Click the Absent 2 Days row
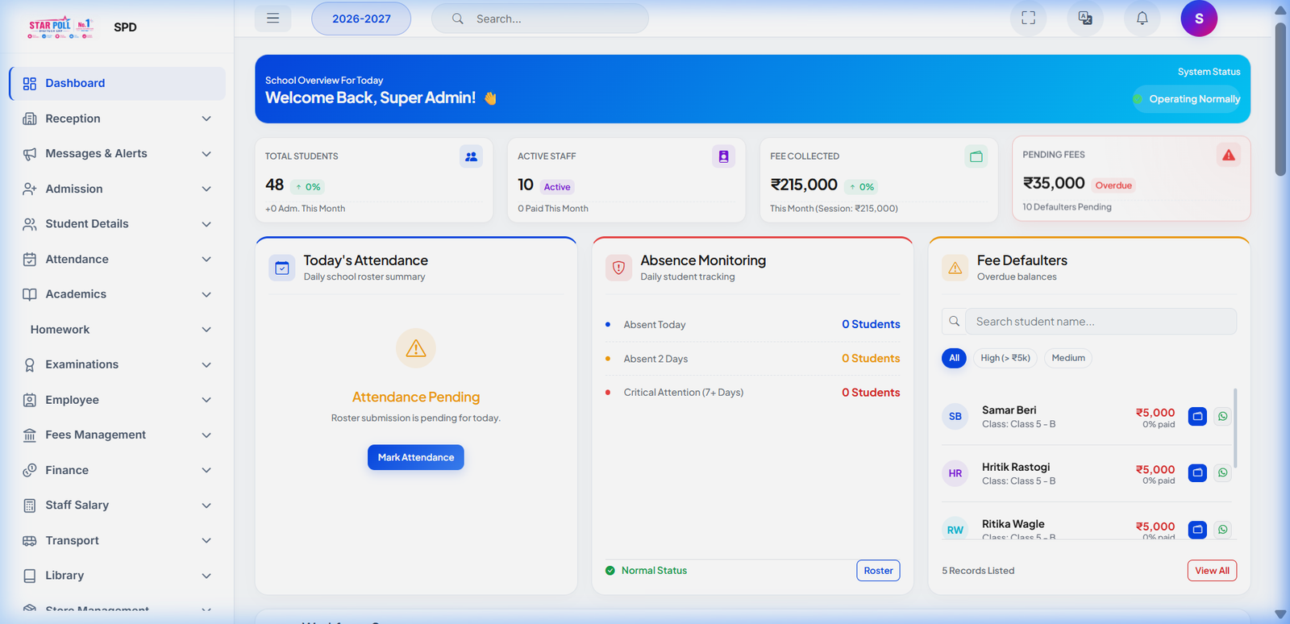This screenshot has width=1290, height=624. [752, 359]
